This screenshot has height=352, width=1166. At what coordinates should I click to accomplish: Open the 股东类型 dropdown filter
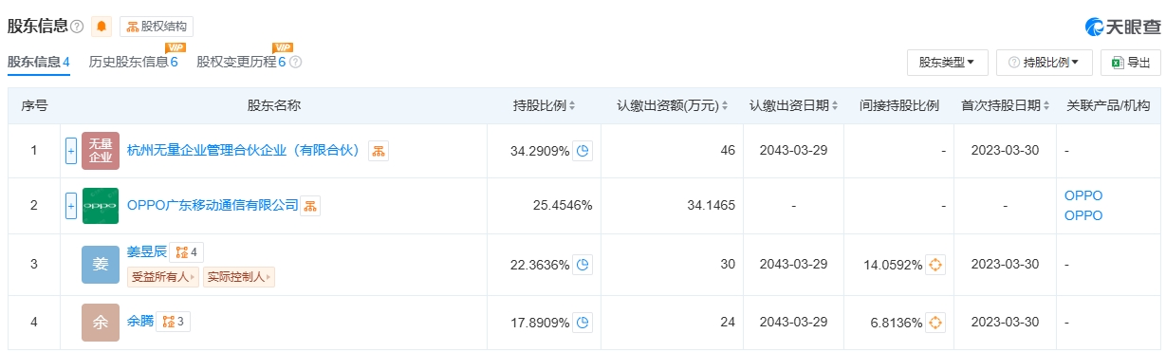point(947,63)
